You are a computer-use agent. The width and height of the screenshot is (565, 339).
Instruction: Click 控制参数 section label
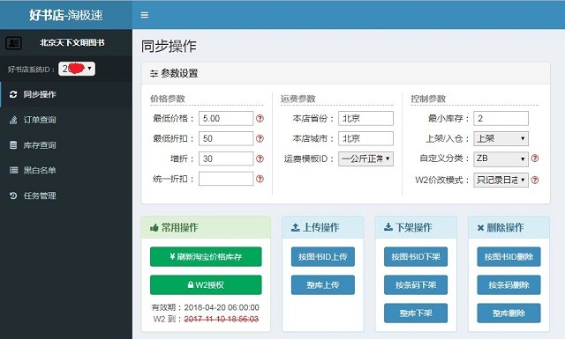click(x=428, y=99)
